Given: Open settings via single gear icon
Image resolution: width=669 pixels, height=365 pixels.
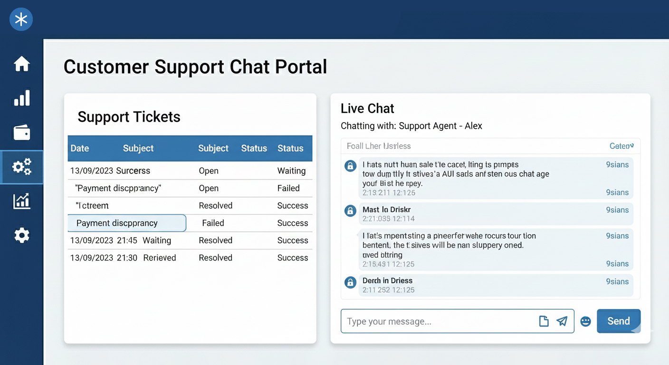Looking at the screenshot, I should click(x=22, y=235).
